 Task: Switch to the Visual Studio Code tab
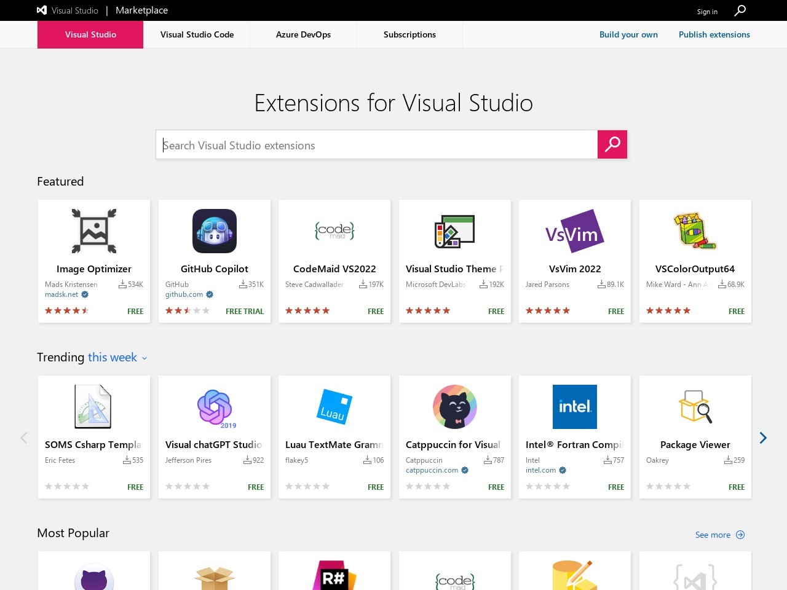pos(197,34)
